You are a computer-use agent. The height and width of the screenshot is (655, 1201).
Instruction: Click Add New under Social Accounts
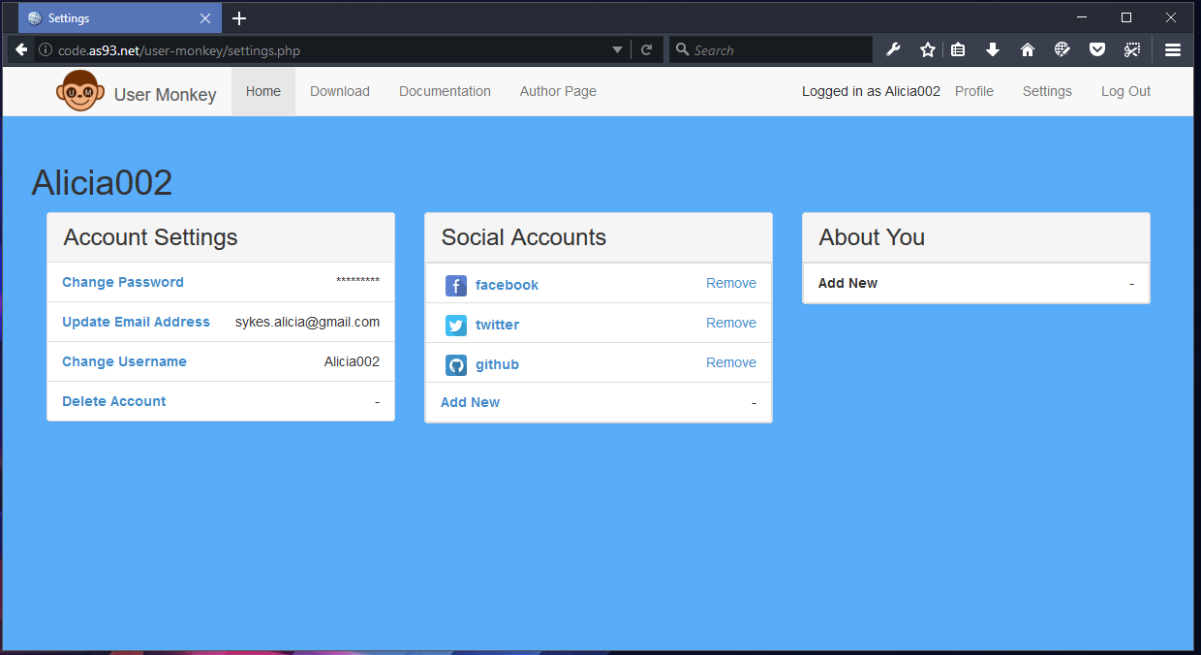click(x=471, y=402)
